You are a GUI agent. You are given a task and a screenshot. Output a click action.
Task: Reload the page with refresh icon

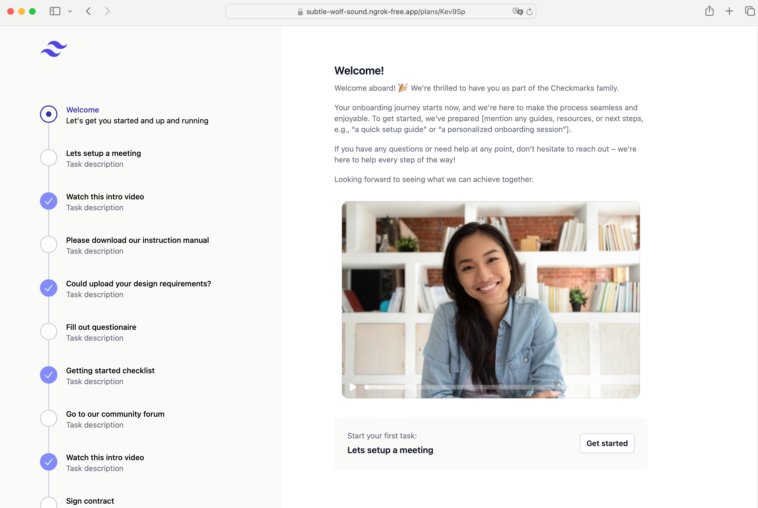(x=529, y=12)
